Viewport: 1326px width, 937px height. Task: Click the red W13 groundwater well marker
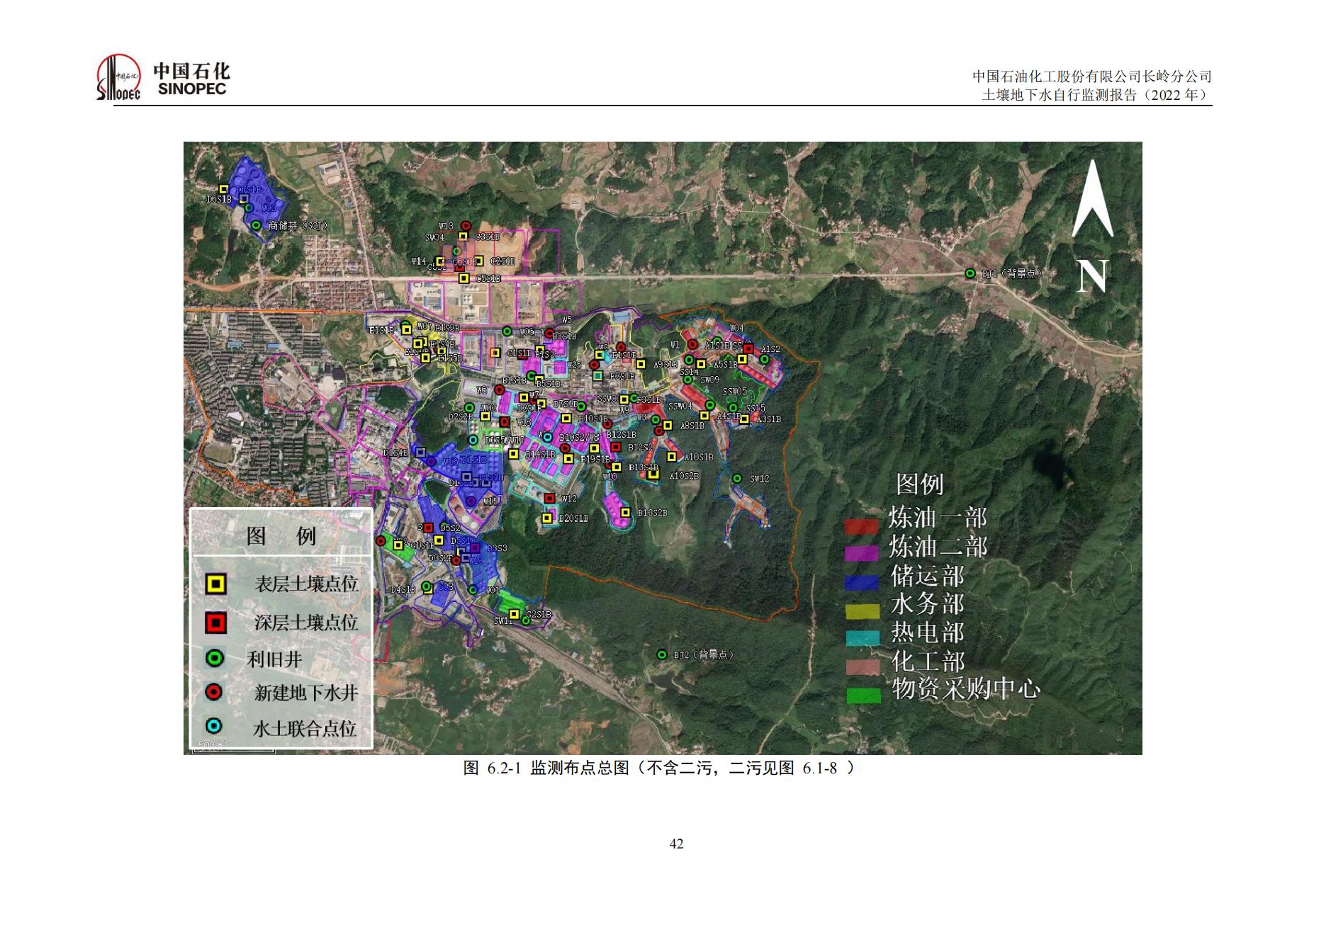466,225
